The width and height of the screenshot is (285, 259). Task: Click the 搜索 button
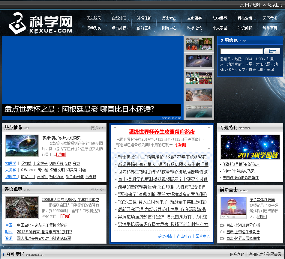click(x=272, y=51)
